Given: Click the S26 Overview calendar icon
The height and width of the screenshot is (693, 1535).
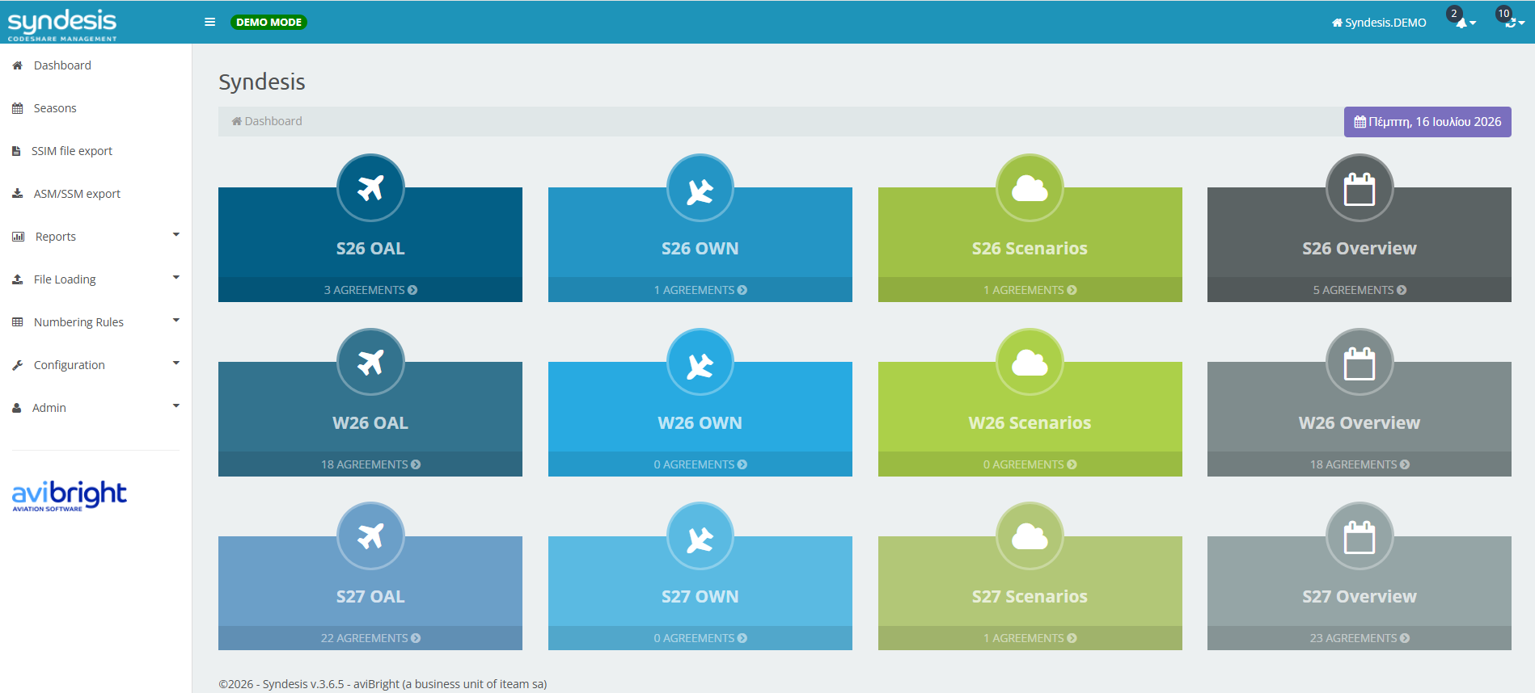Looking at the screenshot, I should tap(1360, 188).
